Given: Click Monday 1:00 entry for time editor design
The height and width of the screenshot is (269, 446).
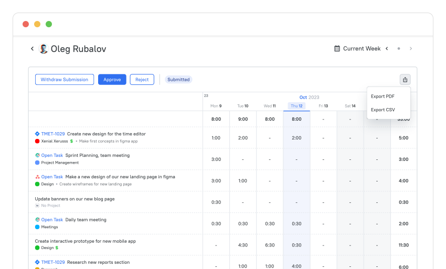Looking at the screenshot, I should pyautogui.click(x=216, y=138).
